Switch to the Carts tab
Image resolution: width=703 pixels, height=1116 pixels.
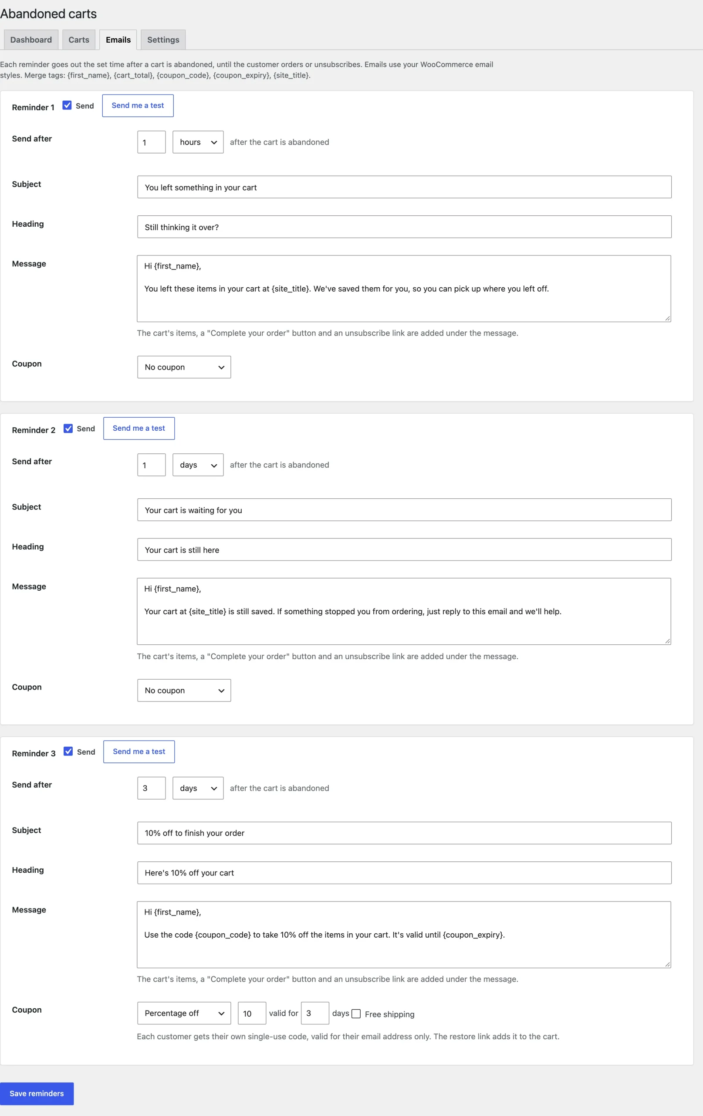point(79,40)
